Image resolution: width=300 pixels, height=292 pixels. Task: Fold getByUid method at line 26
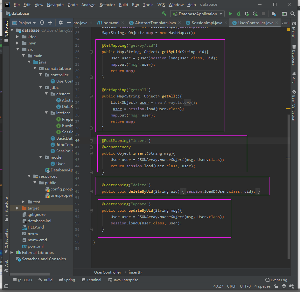tap(91, 52)
